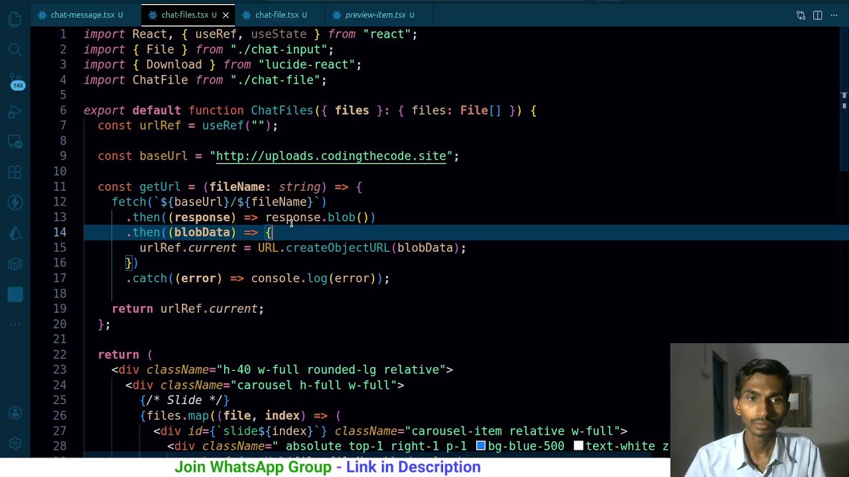
Task: Click "baseUrl" constant name on line 9
Action: coord(163,156)
